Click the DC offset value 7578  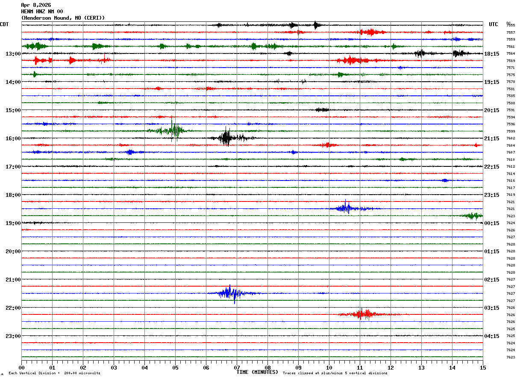[510, 82]
